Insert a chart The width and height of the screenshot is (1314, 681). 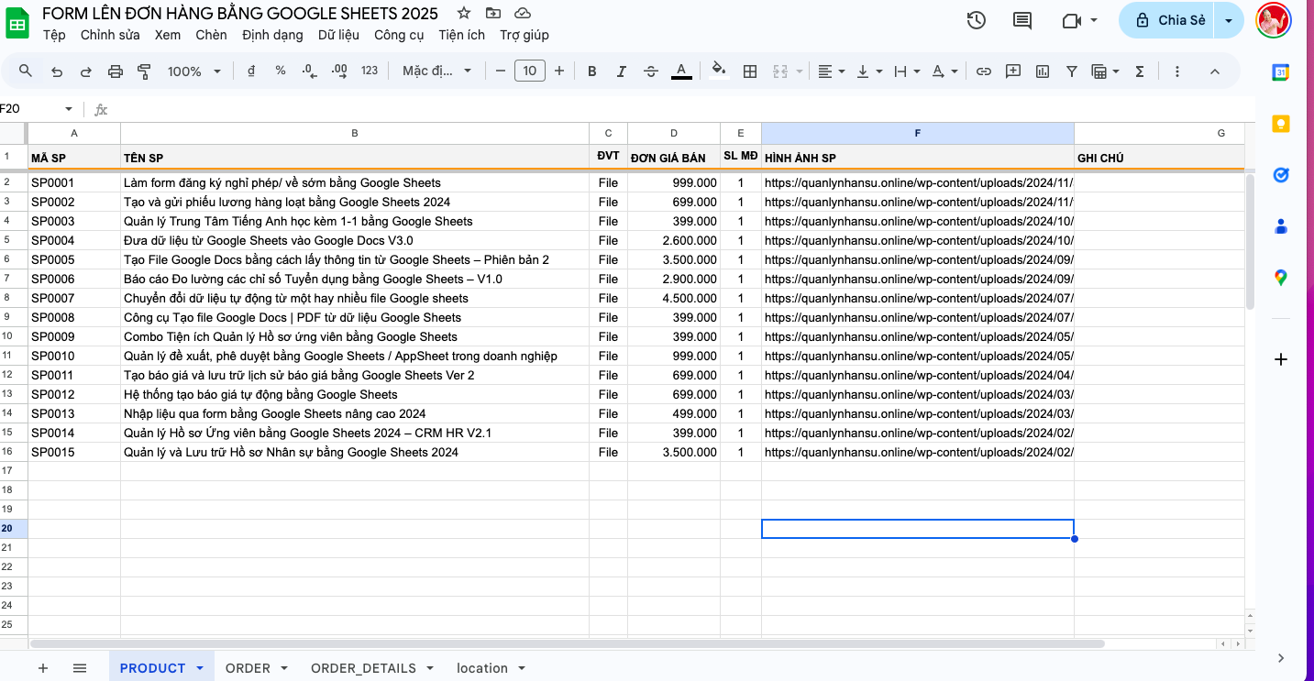pos(1043,71)
